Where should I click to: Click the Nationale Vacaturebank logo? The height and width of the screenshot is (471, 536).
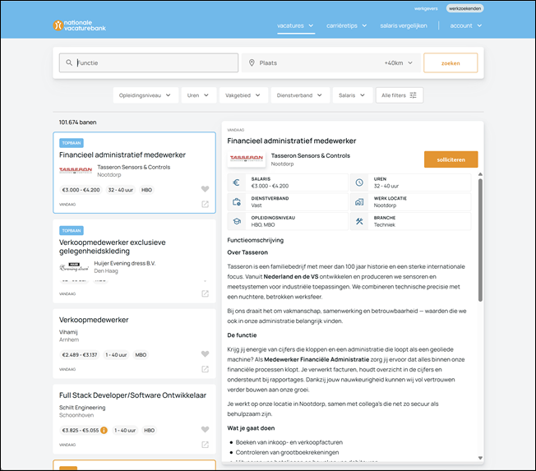79,25
